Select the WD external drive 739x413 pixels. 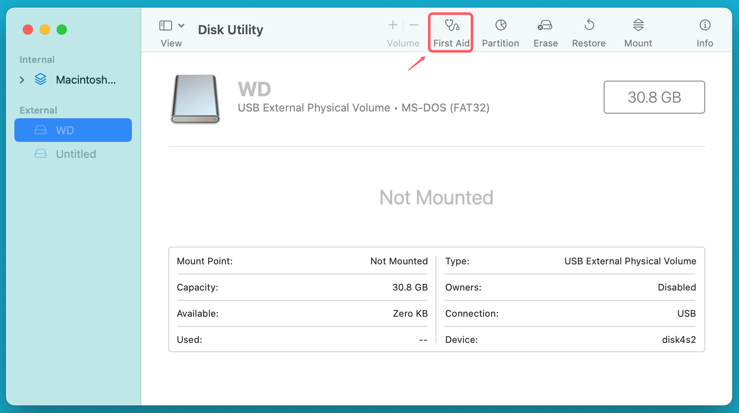point(66,130)
